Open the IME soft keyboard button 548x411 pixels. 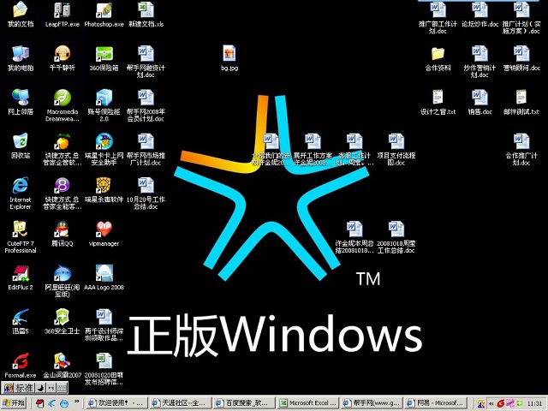[x=62, y=387]
